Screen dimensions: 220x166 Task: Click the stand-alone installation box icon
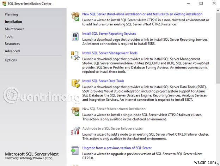(x=75, y=17)
